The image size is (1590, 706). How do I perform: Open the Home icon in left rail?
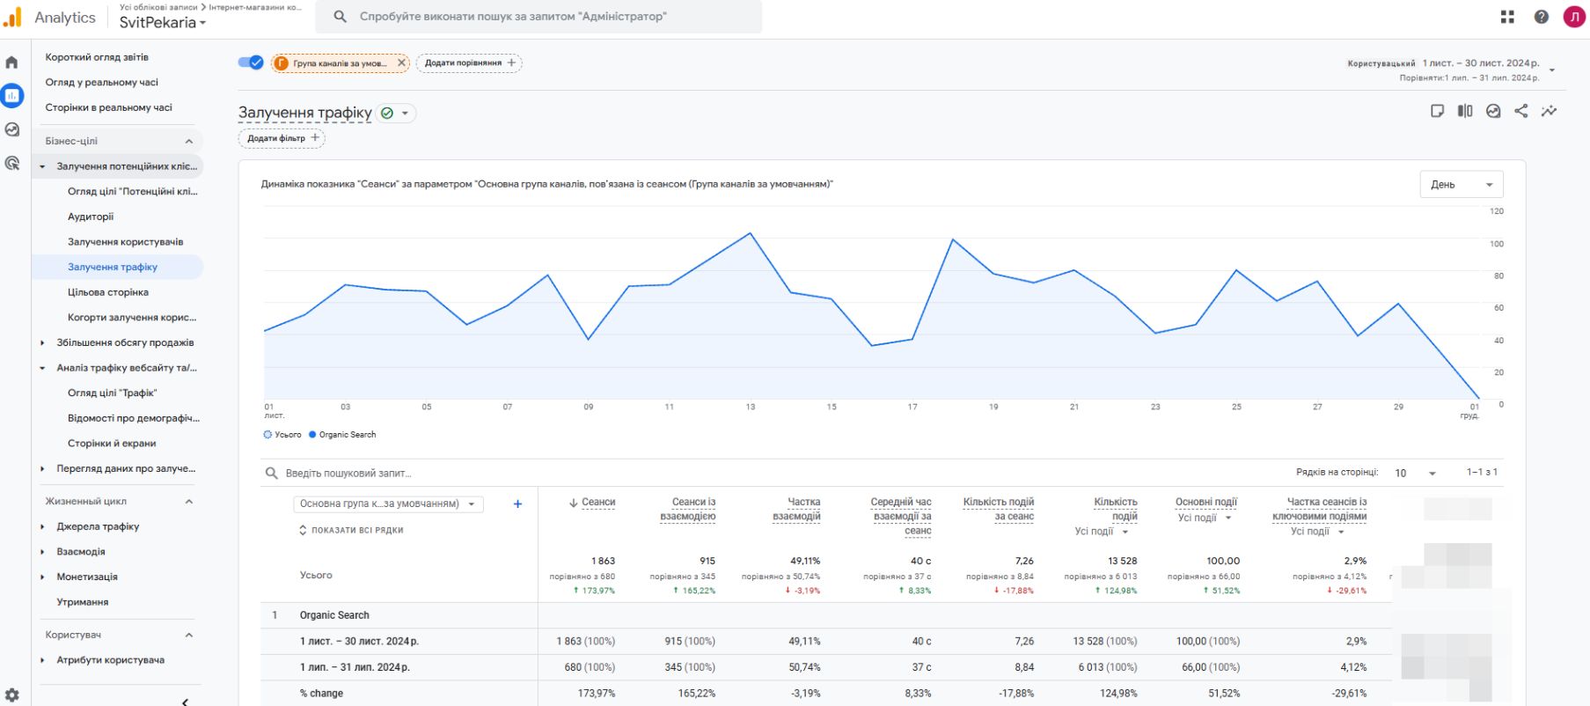(11, 63)
